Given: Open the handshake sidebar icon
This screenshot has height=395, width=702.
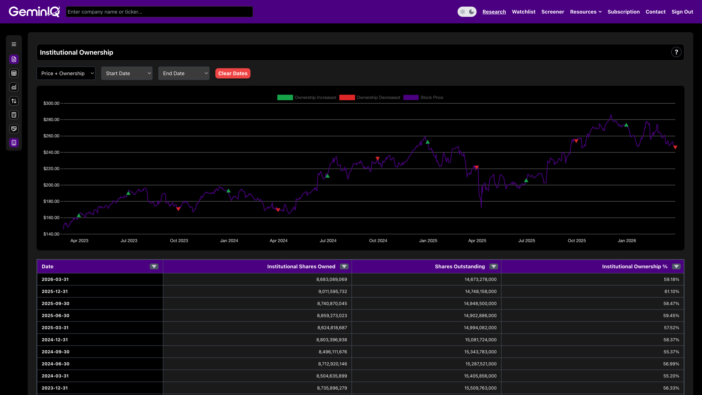Looking at the screenshot, I should click(x=14, y=129).
